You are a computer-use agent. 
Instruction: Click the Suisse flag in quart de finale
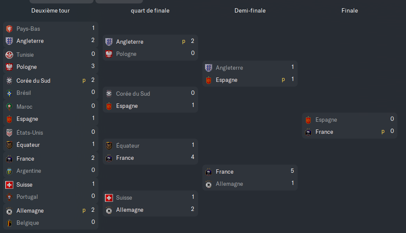pos(109,197)
